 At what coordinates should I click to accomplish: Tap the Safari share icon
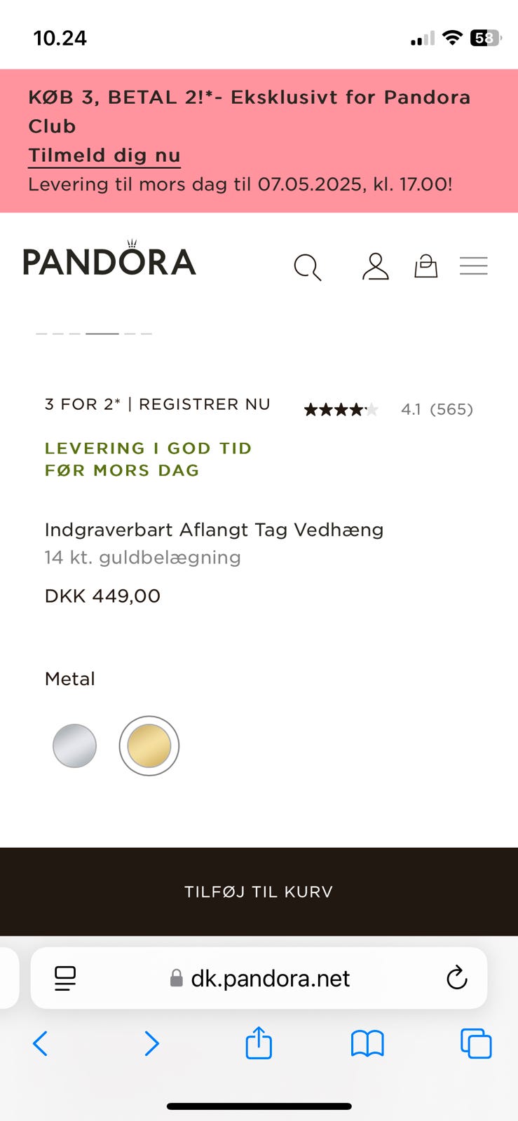[259, 1043]
